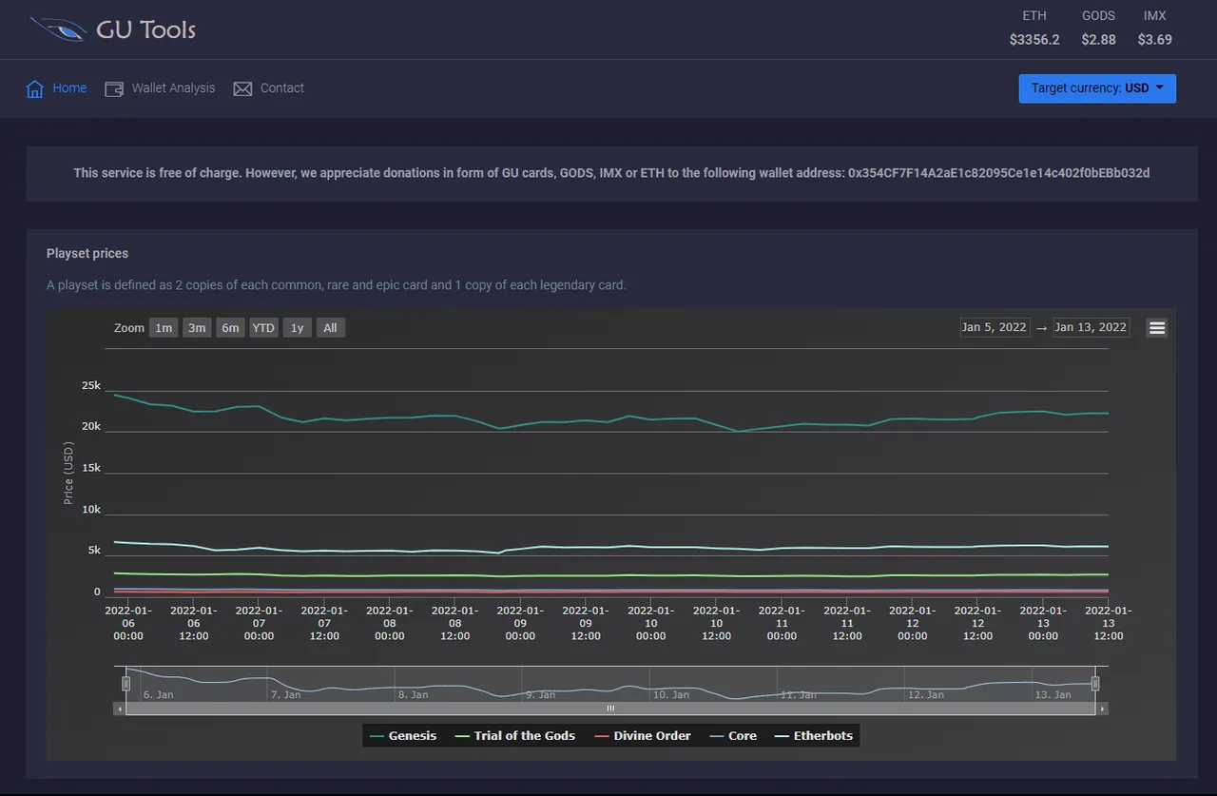The width and height of the screenshot is (1217, 796).
Task: Go to the Home page
Action: click(x=69, y=88)
